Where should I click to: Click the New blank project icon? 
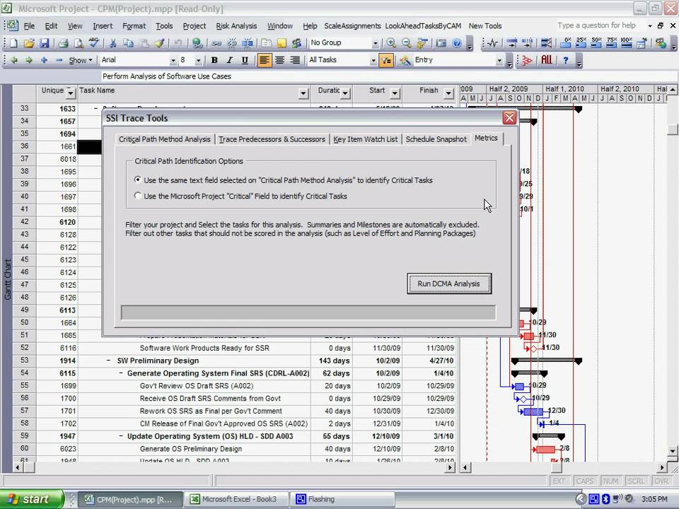[x=13, y=43]
